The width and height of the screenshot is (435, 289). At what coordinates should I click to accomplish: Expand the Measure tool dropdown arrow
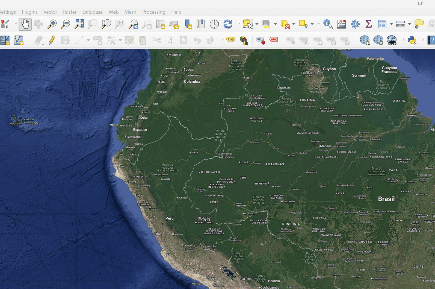point(410,24)
